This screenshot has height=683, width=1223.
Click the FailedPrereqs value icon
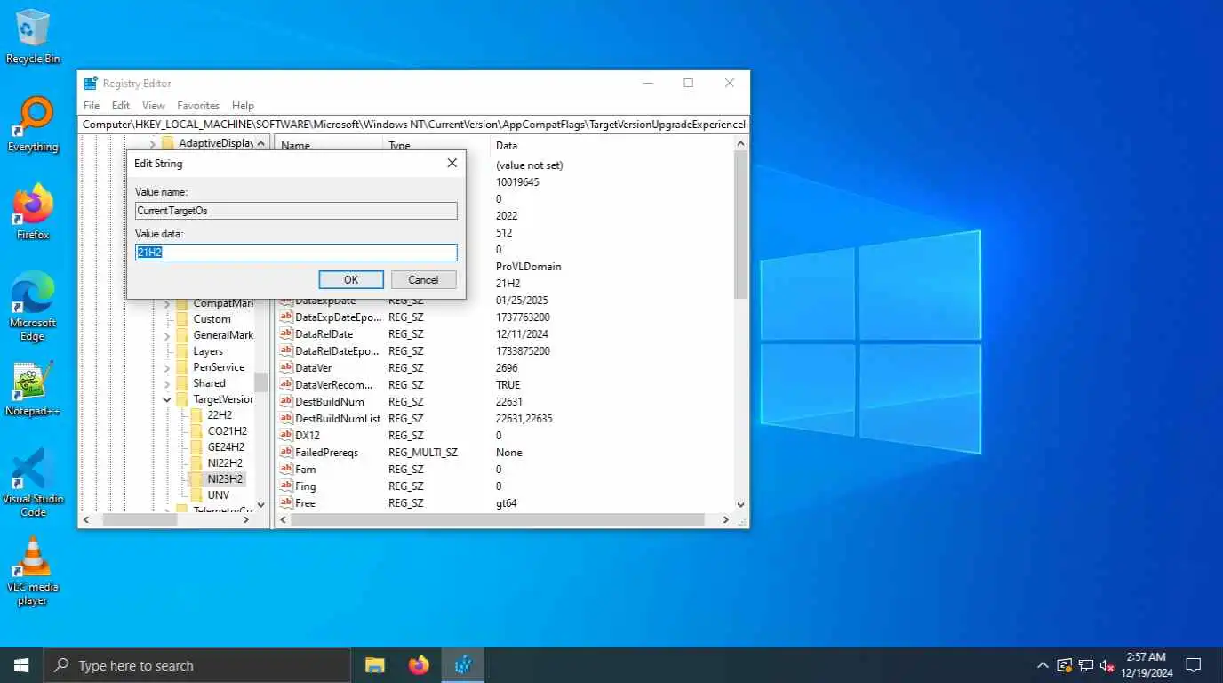click(x=286, y=452)
